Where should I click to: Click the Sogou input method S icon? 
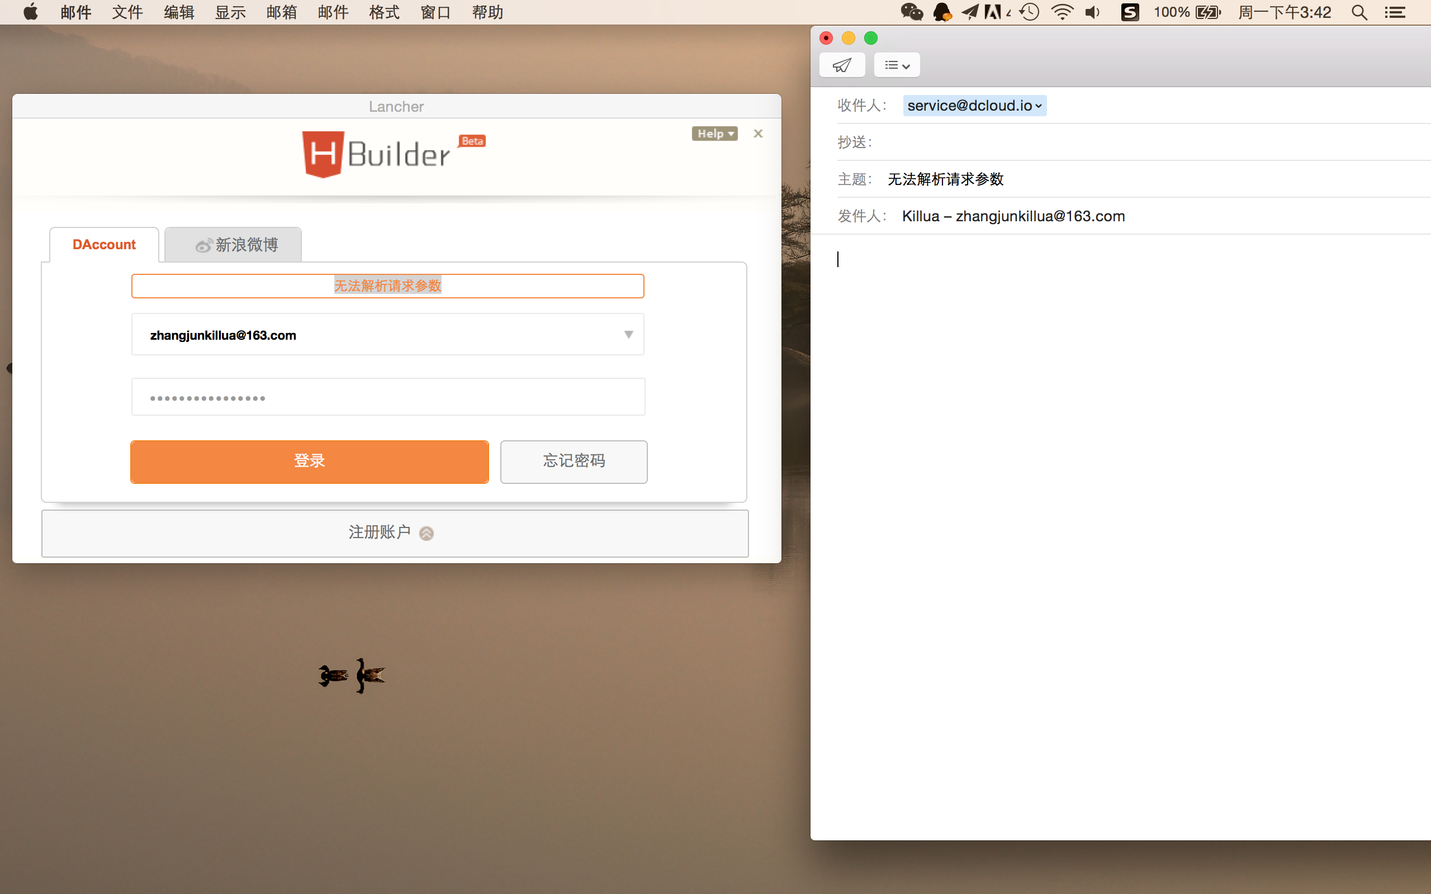coord(1129,12)
